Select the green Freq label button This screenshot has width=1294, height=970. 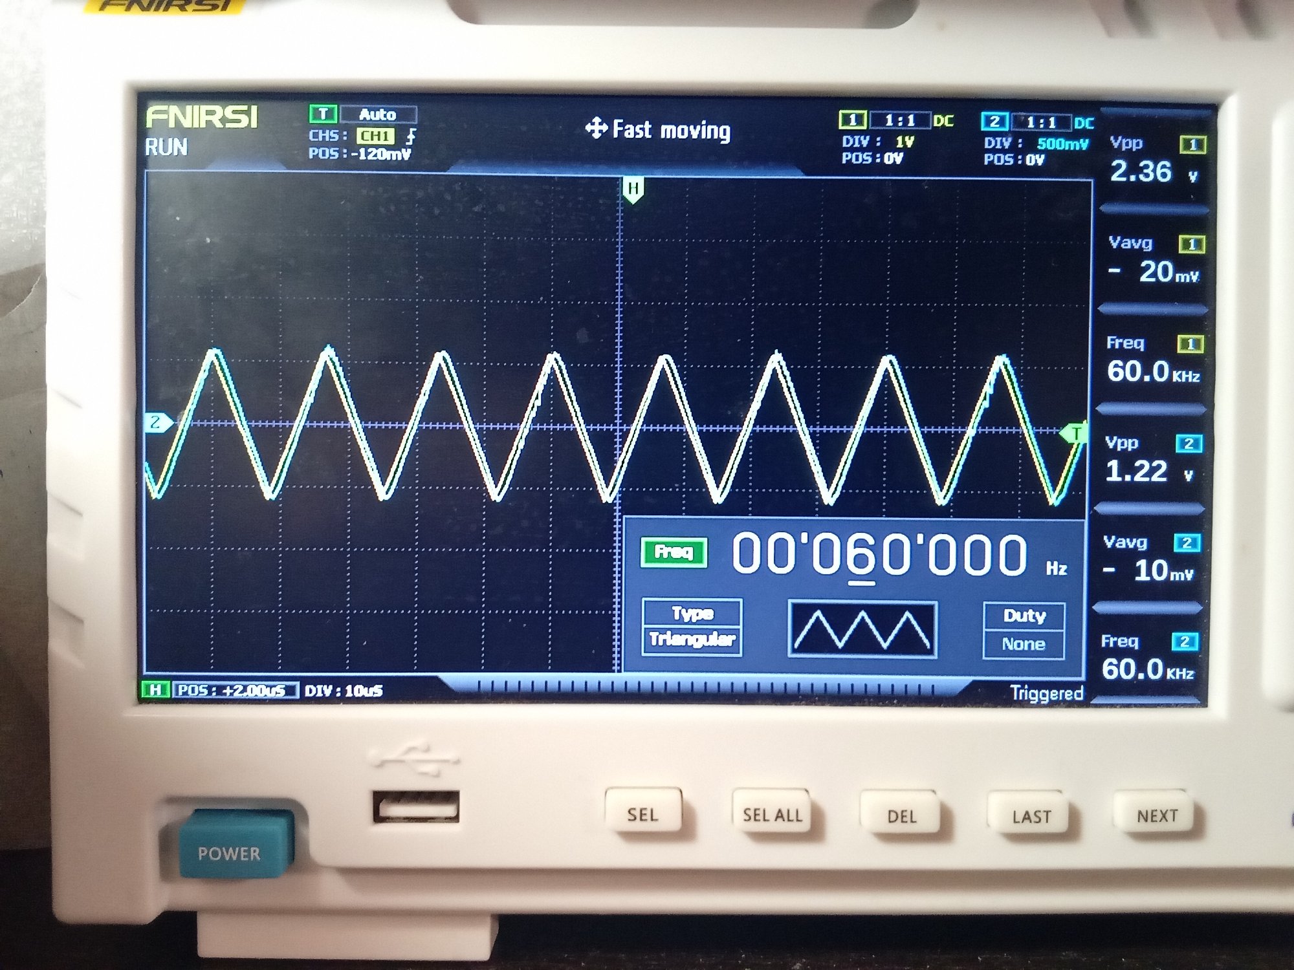674,552
